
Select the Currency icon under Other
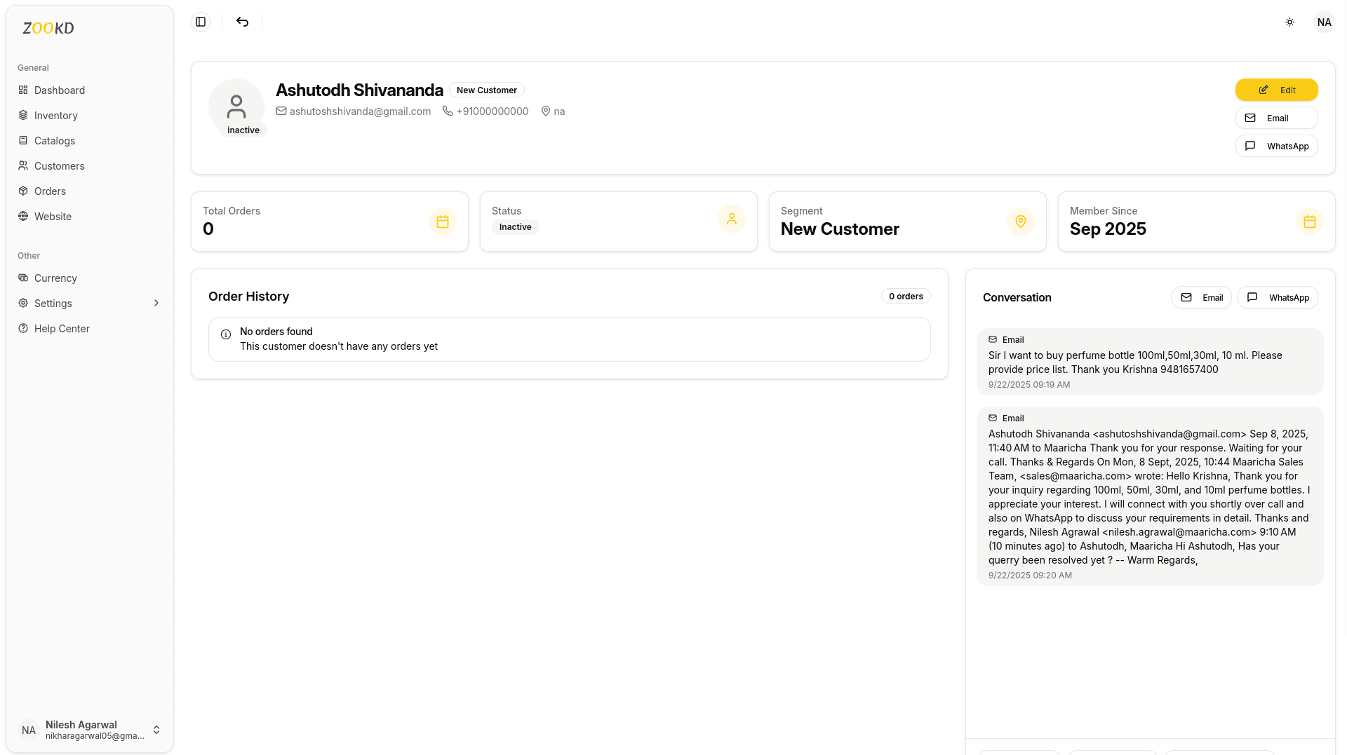coord(24,278)
